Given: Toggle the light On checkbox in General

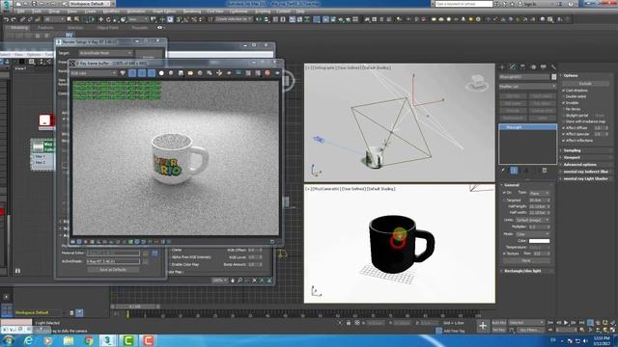Looking at the screenshot, I should pos(504,193).
